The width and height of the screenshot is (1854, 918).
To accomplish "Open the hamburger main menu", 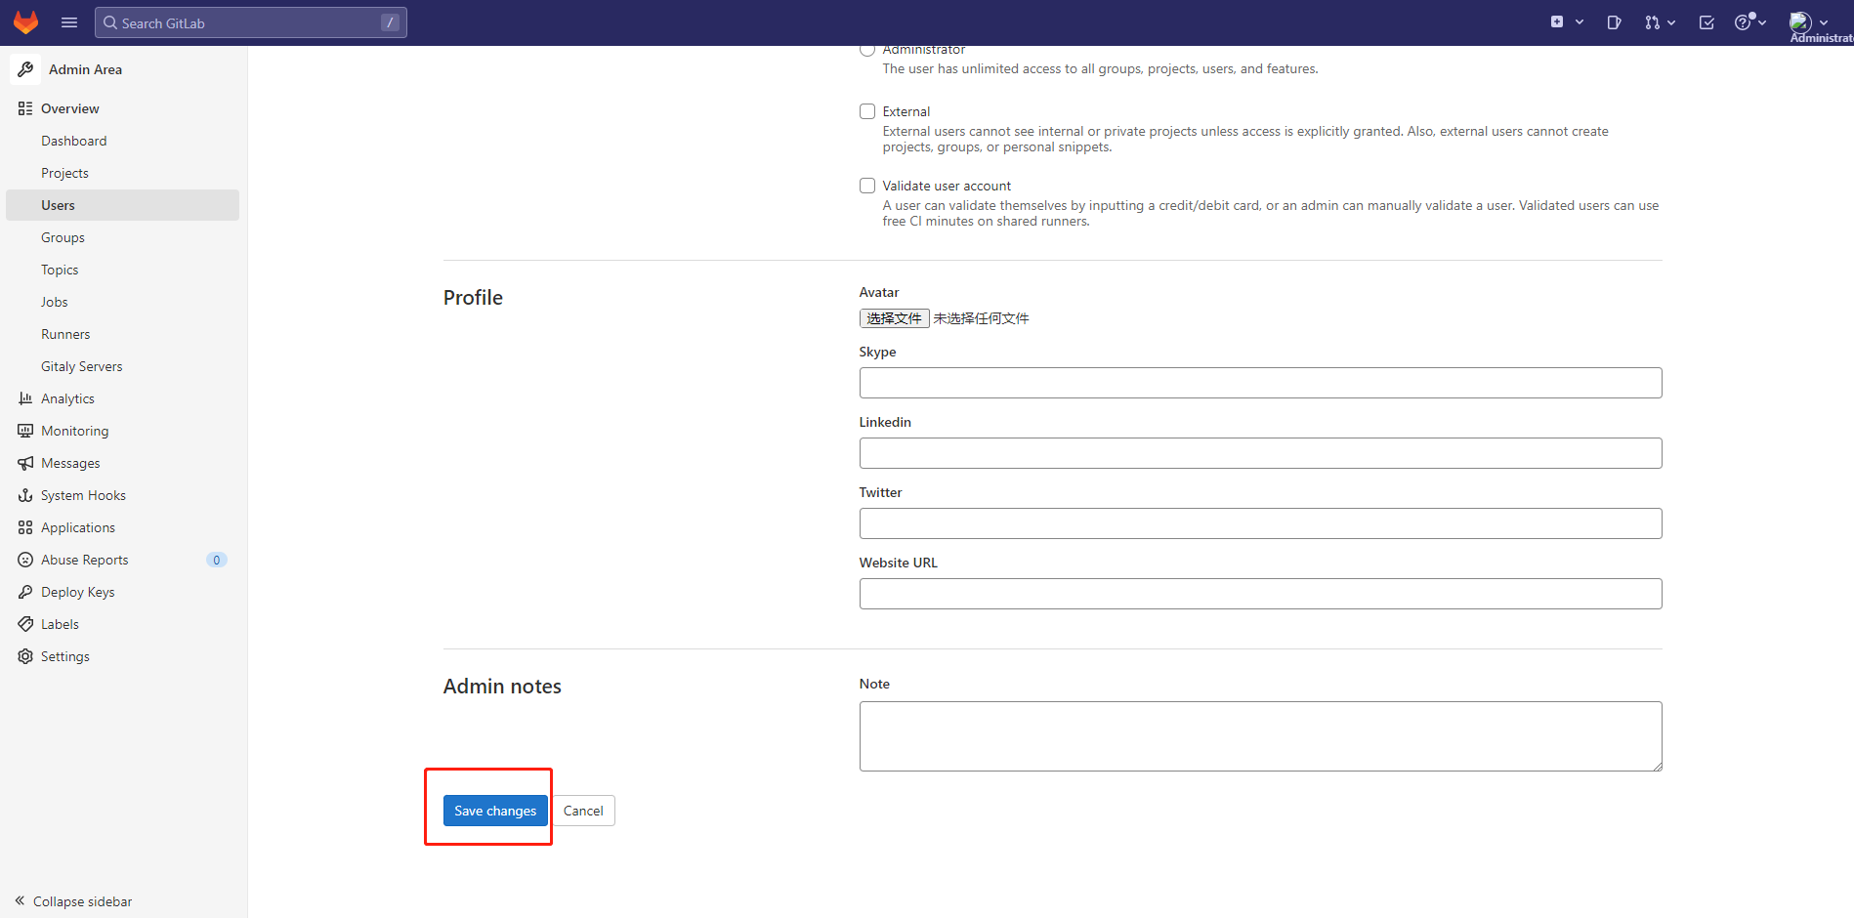I will click(x=69, y=22).
